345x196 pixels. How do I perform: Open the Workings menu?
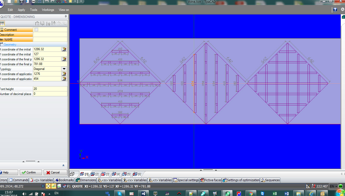click(x=48, y=10)
